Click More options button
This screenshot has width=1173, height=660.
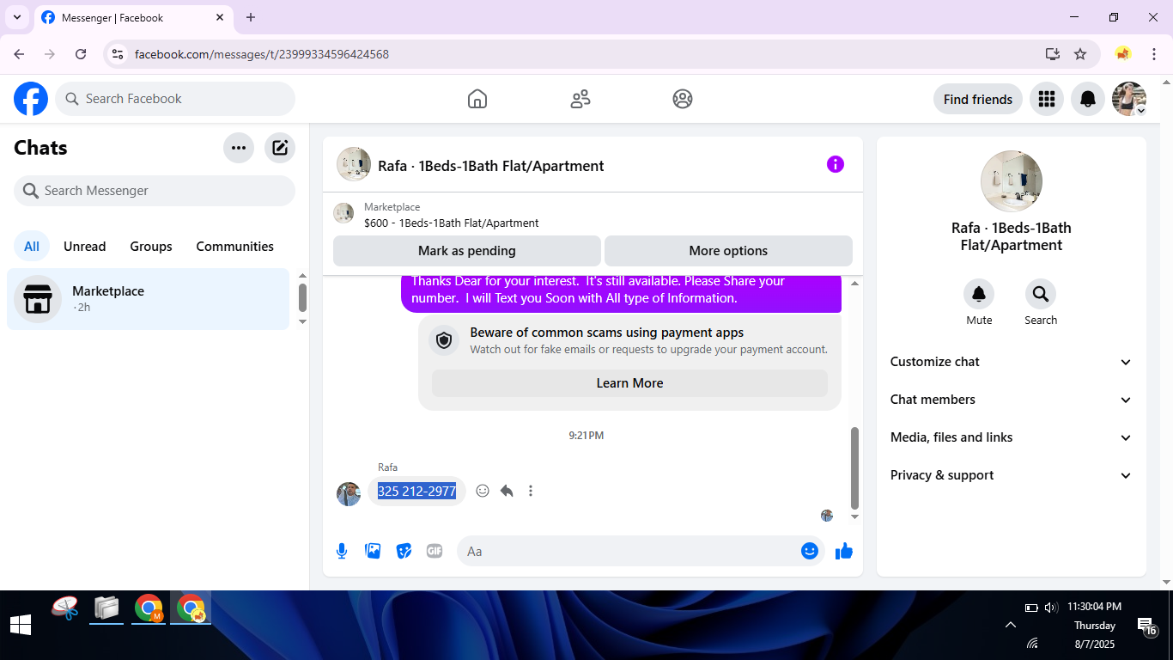[728, 251]
